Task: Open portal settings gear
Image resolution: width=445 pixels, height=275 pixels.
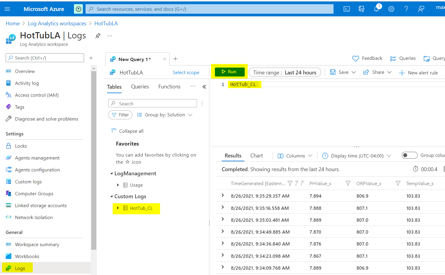Action: click(x=391, y=9)
